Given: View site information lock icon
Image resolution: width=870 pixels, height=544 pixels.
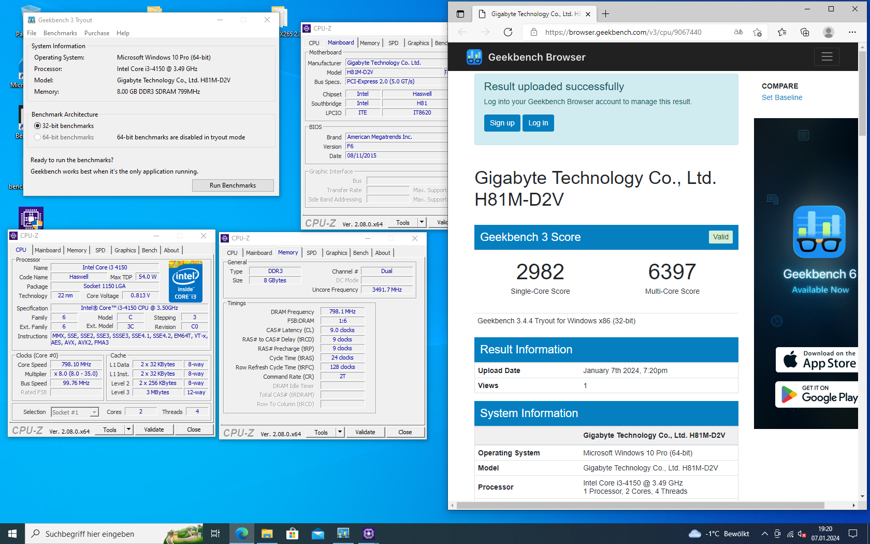Looking at the screenshot, I should [533, 32].
